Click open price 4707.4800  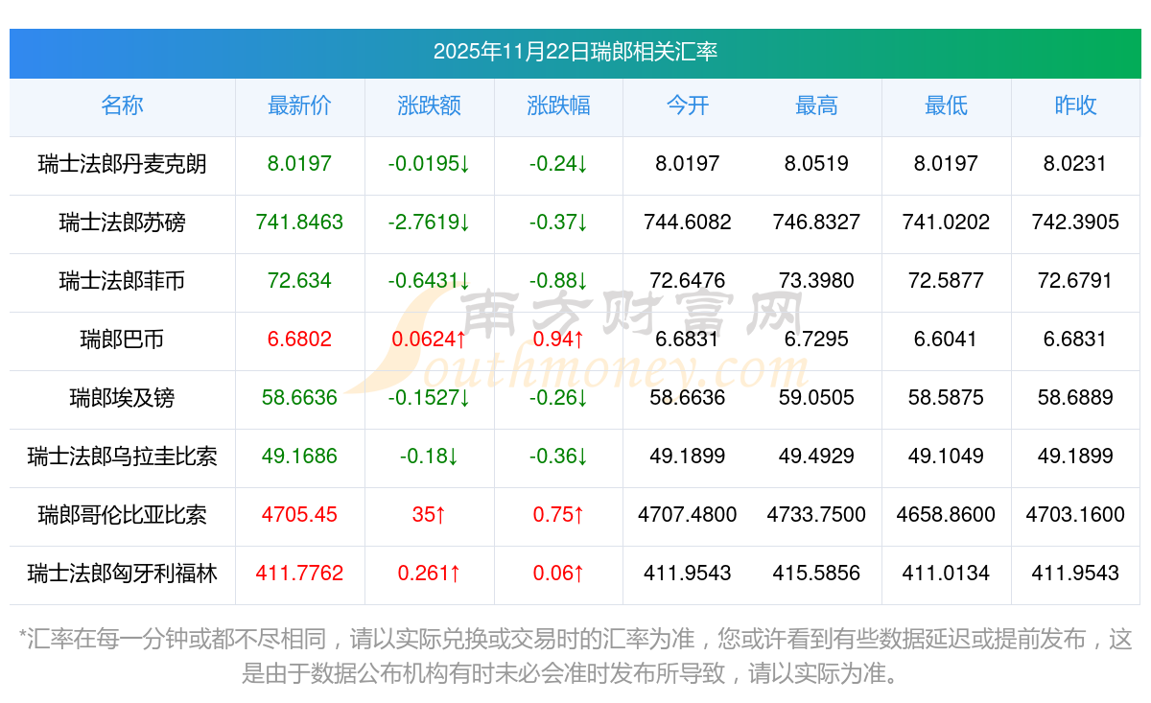click(688, 515)
